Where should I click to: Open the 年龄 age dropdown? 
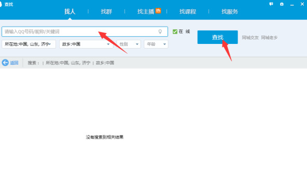156,44
